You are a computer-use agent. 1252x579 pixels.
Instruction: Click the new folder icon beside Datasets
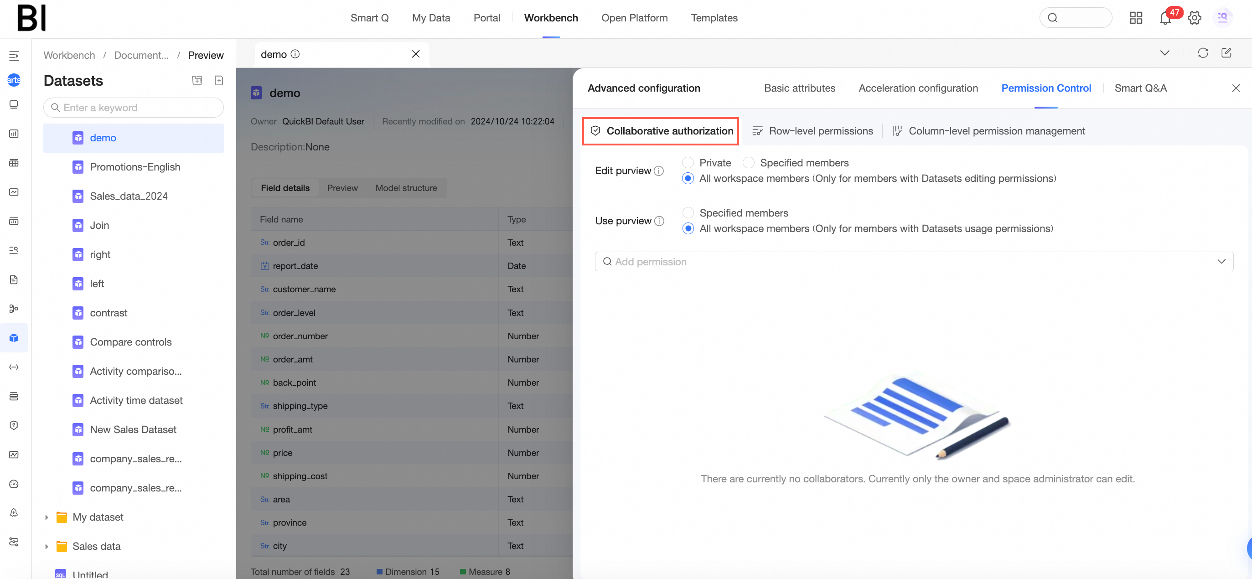click(x=197, y=80)
